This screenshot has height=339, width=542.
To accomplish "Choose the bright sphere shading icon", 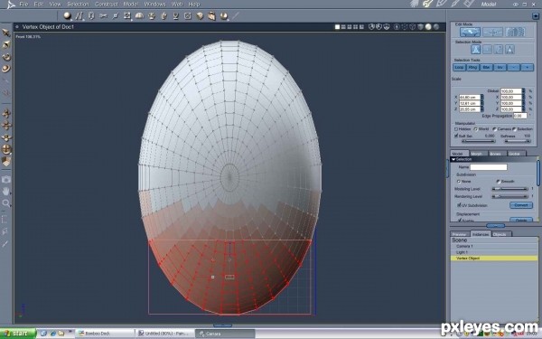I will point(428,27).
